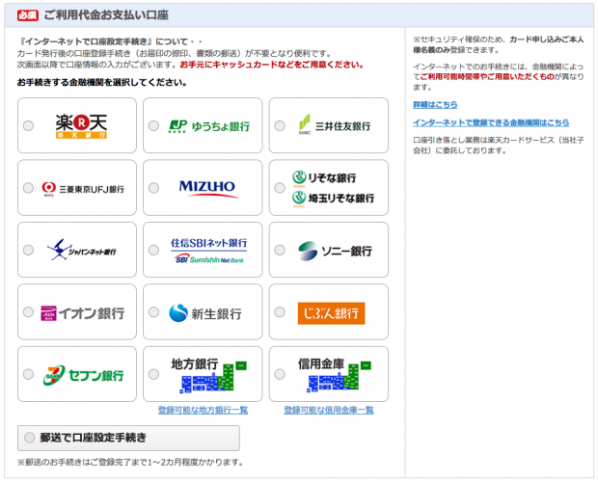Open the 登録可能な信用金庫一覧 link
Screen dimensions: 598x482
(x=329, y=410)
